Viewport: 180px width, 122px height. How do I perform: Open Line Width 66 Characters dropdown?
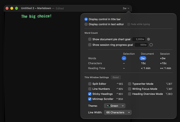tap(118, 112)
